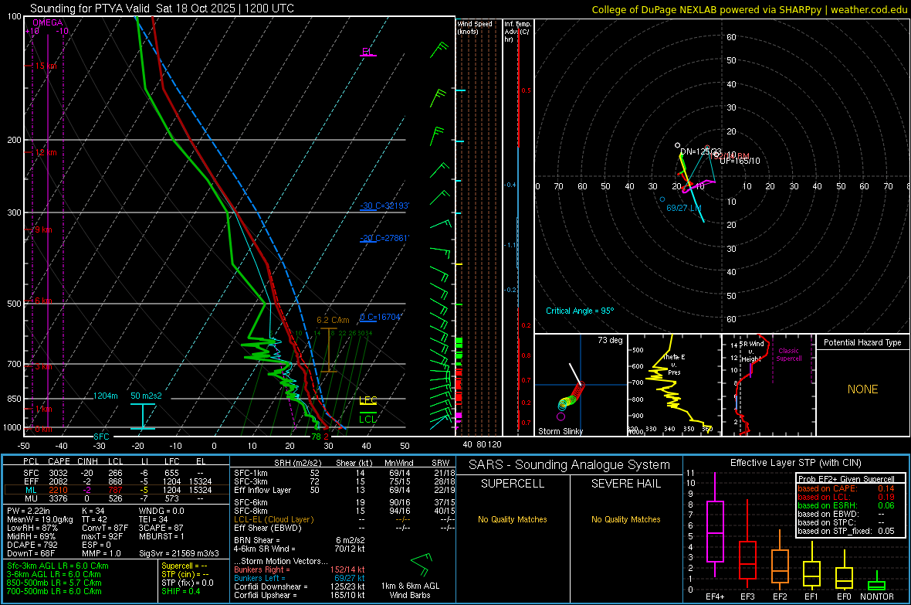Select the EFF parcel row
The width and height of the screenshot is (911, 605).
117,481
